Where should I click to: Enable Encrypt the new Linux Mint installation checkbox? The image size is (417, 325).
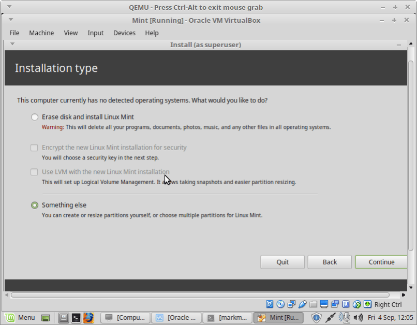34,147
